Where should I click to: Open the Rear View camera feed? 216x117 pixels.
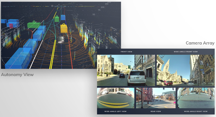155,98
